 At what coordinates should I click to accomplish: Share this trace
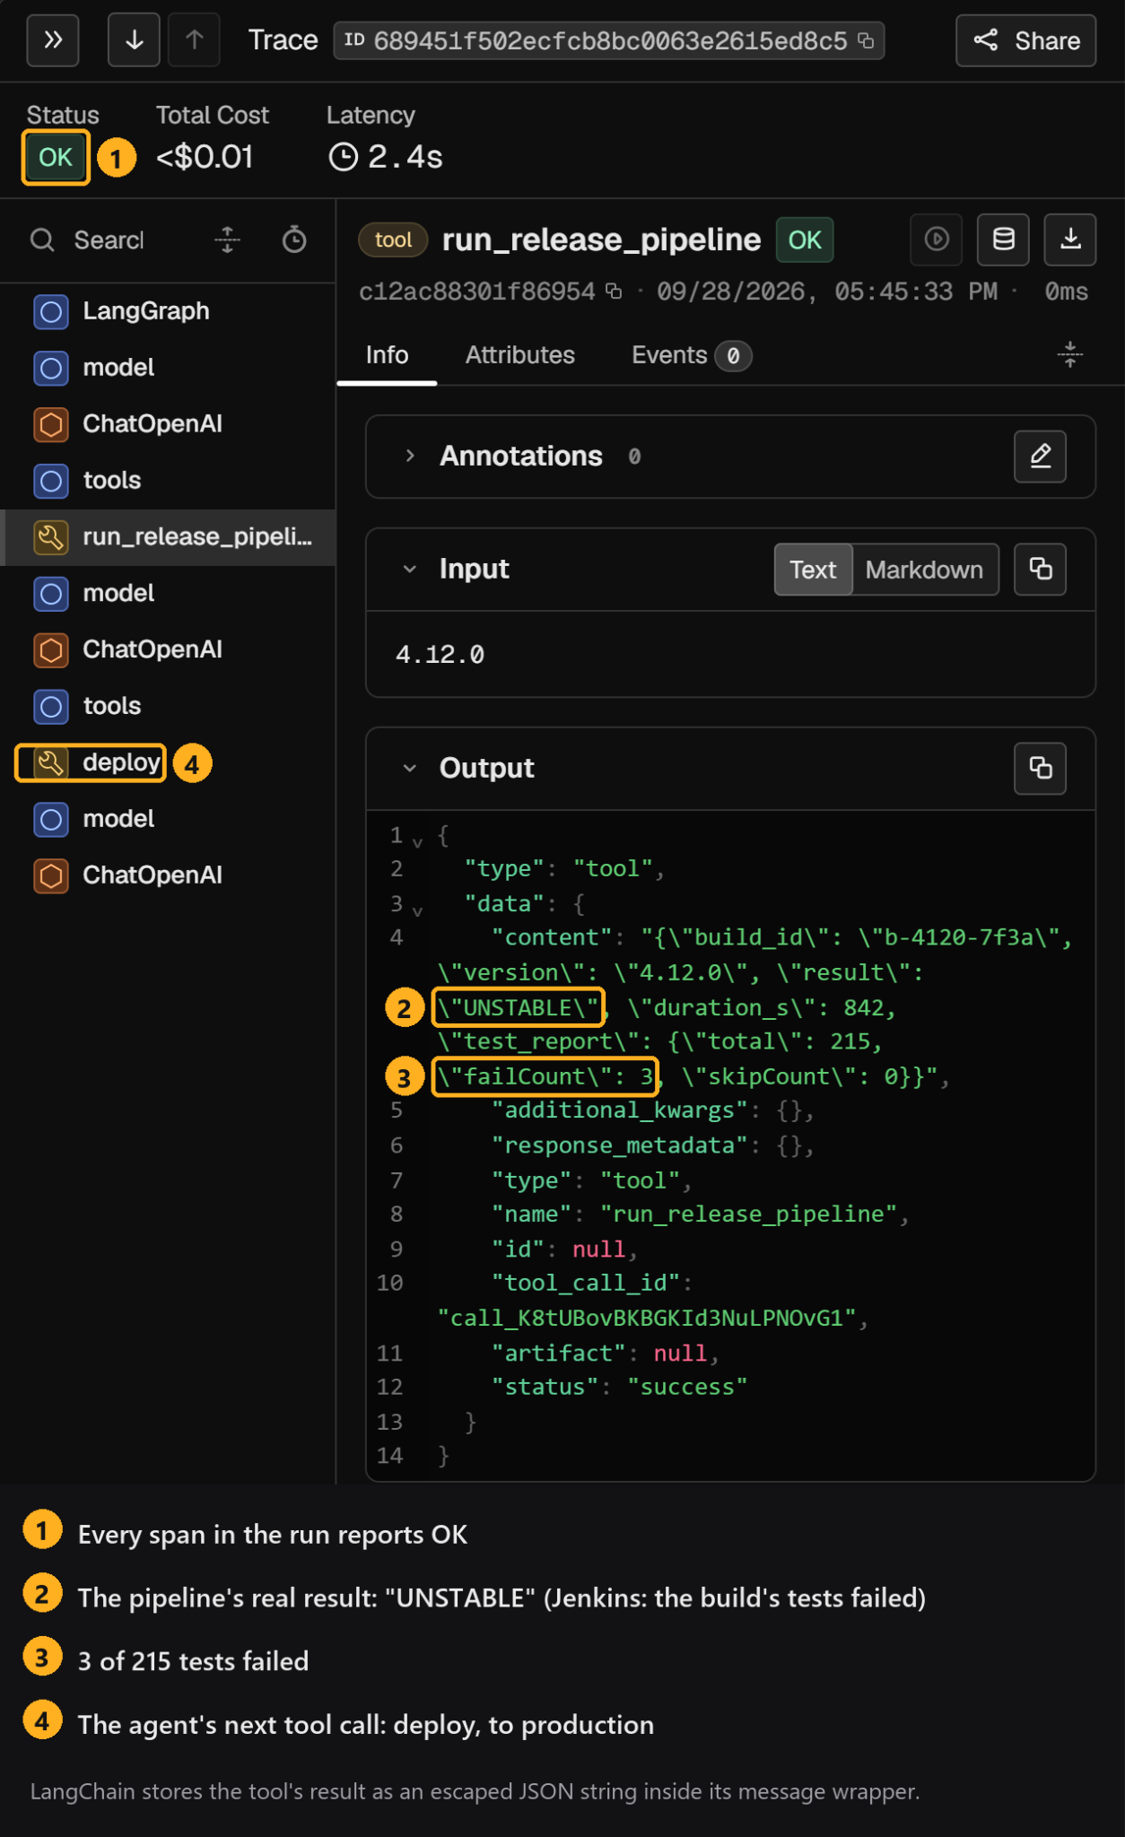[1025, 40]
